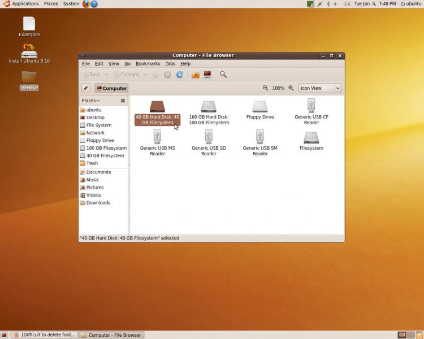Open the Places menu in top panel
The width and height of the screenshot is (424, 339).
[51, 4]
